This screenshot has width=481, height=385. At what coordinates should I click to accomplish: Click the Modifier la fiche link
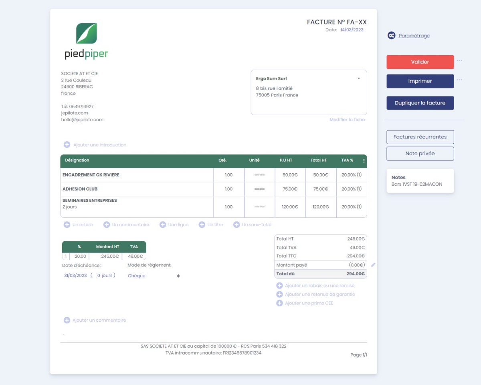click(x=347, y=120)
